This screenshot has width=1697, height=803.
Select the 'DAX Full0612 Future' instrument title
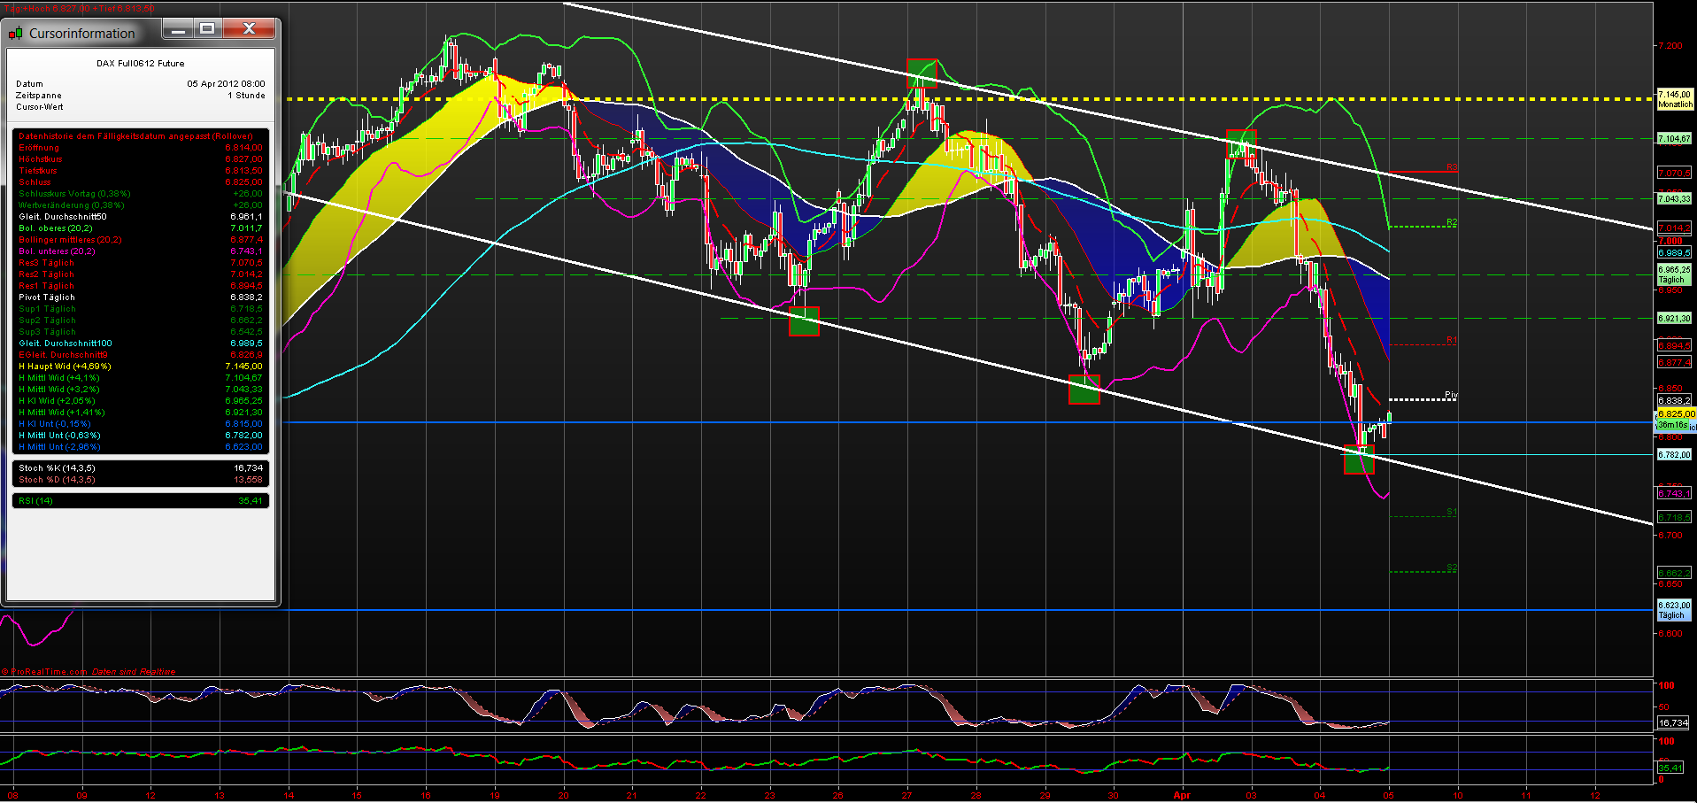141,64
